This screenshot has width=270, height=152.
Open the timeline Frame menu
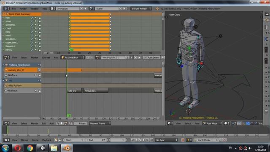pos(35,140)
